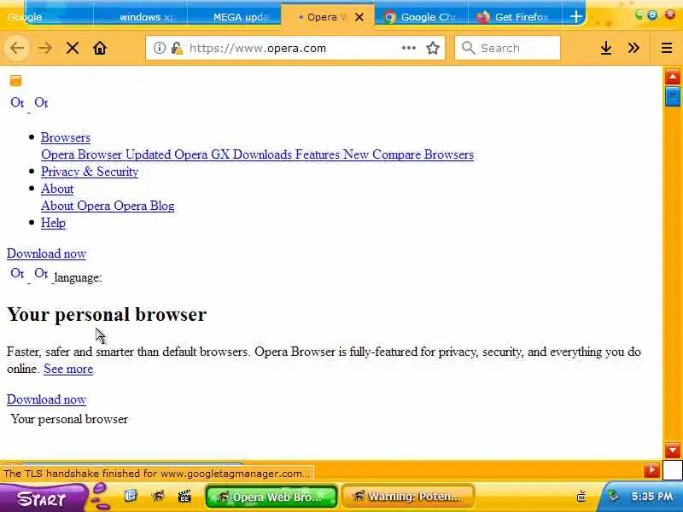This screenshot has width=683, height=512.
Task: Switch to the windows xp tab
Action: click(x=141, y=17)
